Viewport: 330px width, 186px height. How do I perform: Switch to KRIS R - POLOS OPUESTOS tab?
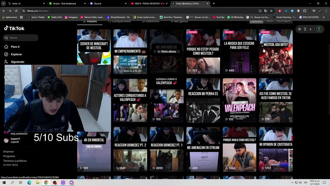[x=149, y=4]
